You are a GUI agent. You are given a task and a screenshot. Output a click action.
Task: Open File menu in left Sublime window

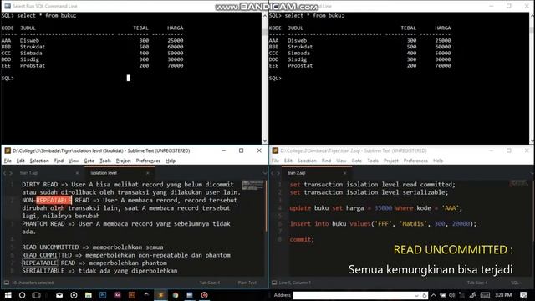[8, 161]
